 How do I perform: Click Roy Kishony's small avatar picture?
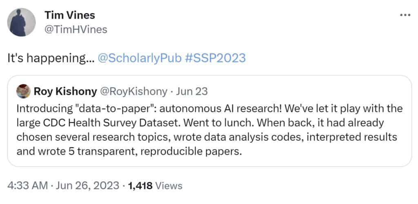23,91
